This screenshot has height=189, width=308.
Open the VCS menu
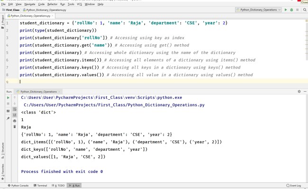pos(79,4)
